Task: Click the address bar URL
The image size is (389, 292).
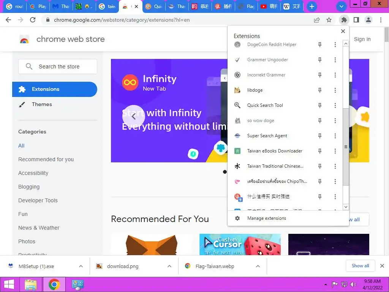Action: pos(122,20)
